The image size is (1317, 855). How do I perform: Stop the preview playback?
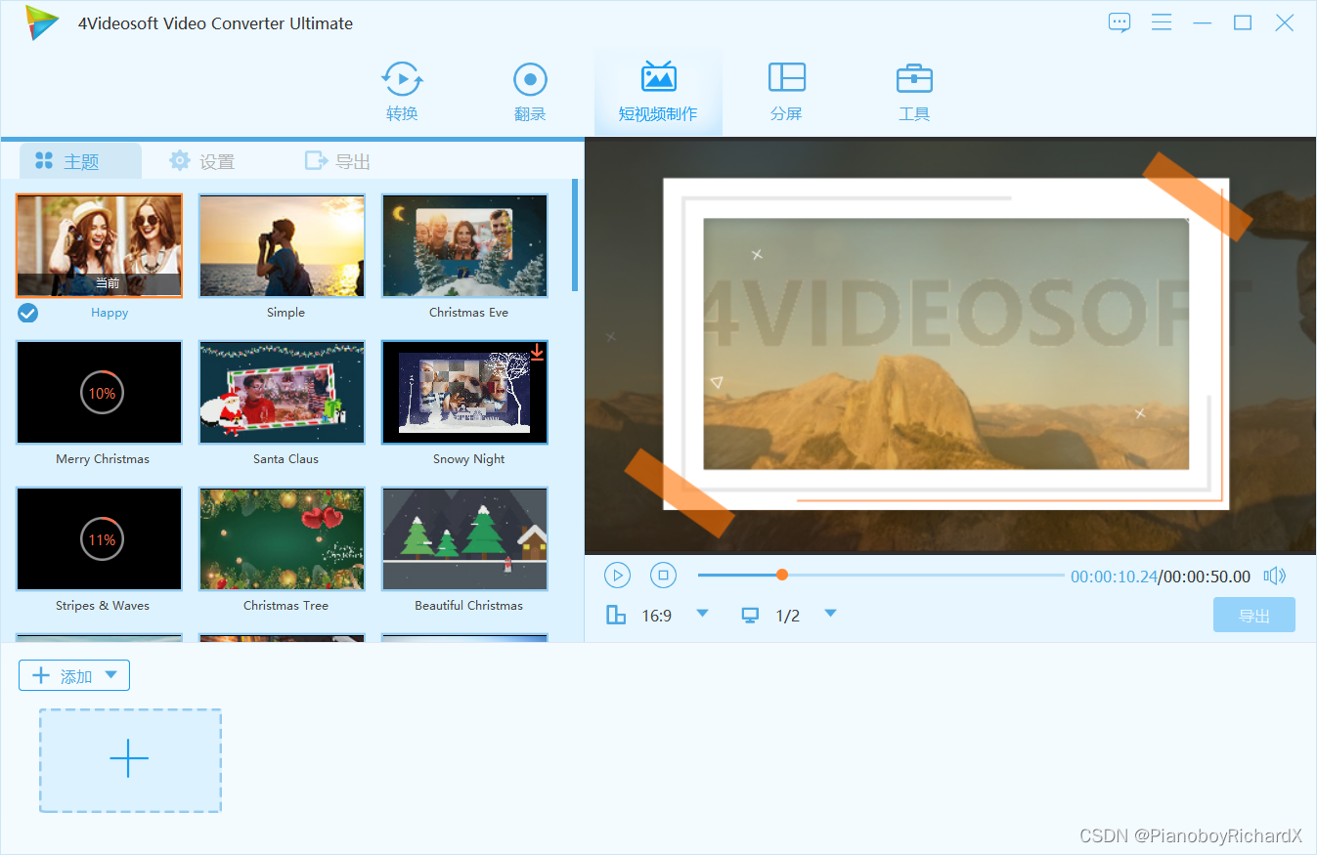coord(663,576)
